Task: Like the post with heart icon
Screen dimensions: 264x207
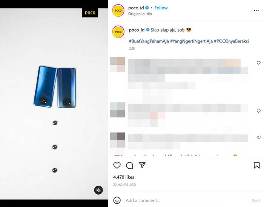Action: point(117,166)
